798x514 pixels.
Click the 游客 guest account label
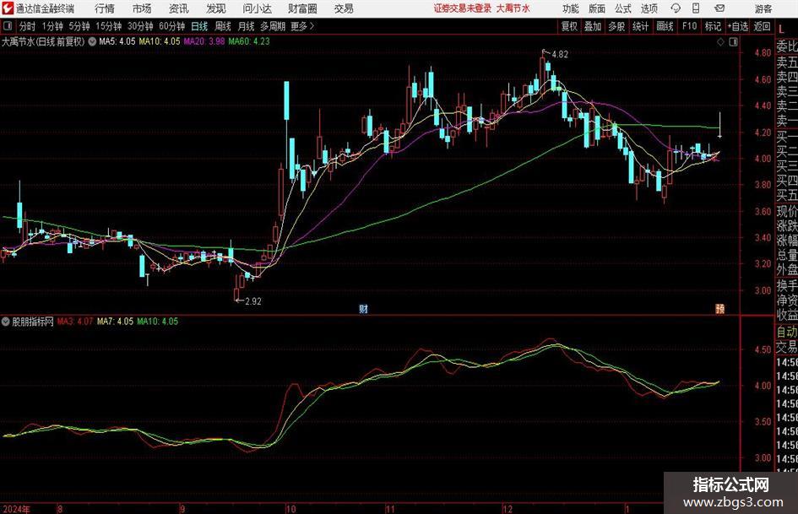(x=763, y=8)
